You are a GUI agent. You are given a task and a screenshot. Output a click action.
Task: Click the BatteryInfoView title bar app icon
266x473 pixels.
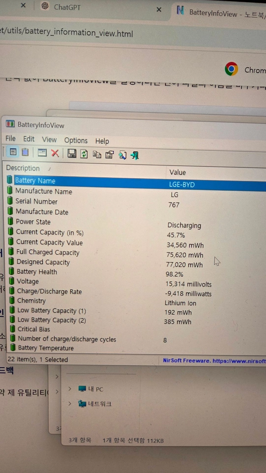tap(11, 124)
